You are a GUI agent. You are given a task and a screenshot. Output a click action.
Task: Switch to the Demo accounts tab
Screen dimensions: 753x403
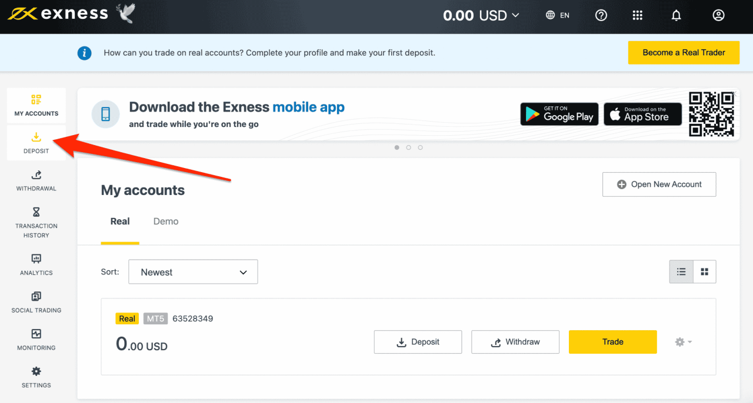pos(166,221)
